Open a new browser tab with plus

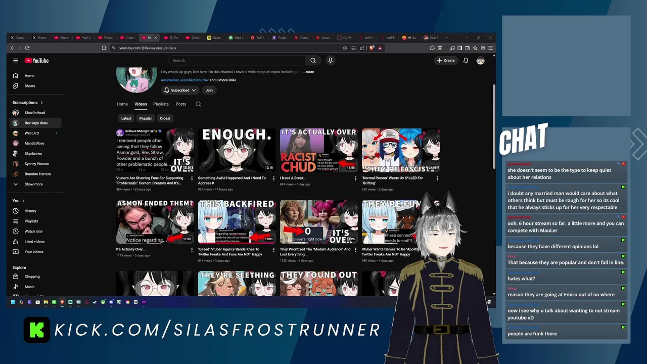(447, 38)
